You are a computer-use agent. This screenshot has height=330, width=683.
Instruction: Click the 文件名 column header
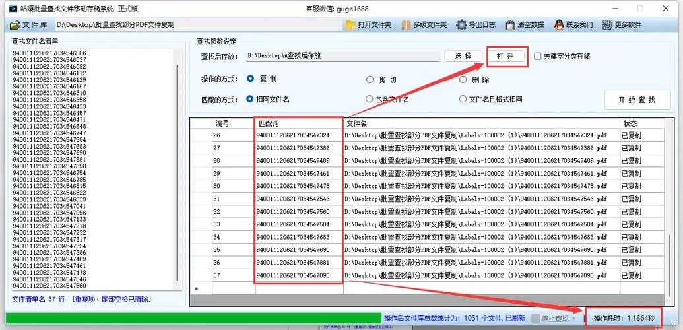tap(482, 124)
